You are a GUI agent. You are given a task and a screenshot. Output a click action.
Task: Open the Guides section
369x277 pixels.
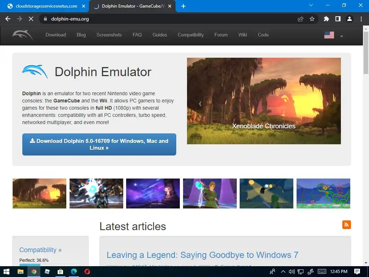(x=160, y=35)
